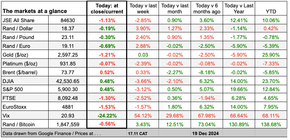The image size is (290, 140).
Task: Select the Platinum ($/oz) YTD value -7.33%
Action: click(x=271, y=64)
